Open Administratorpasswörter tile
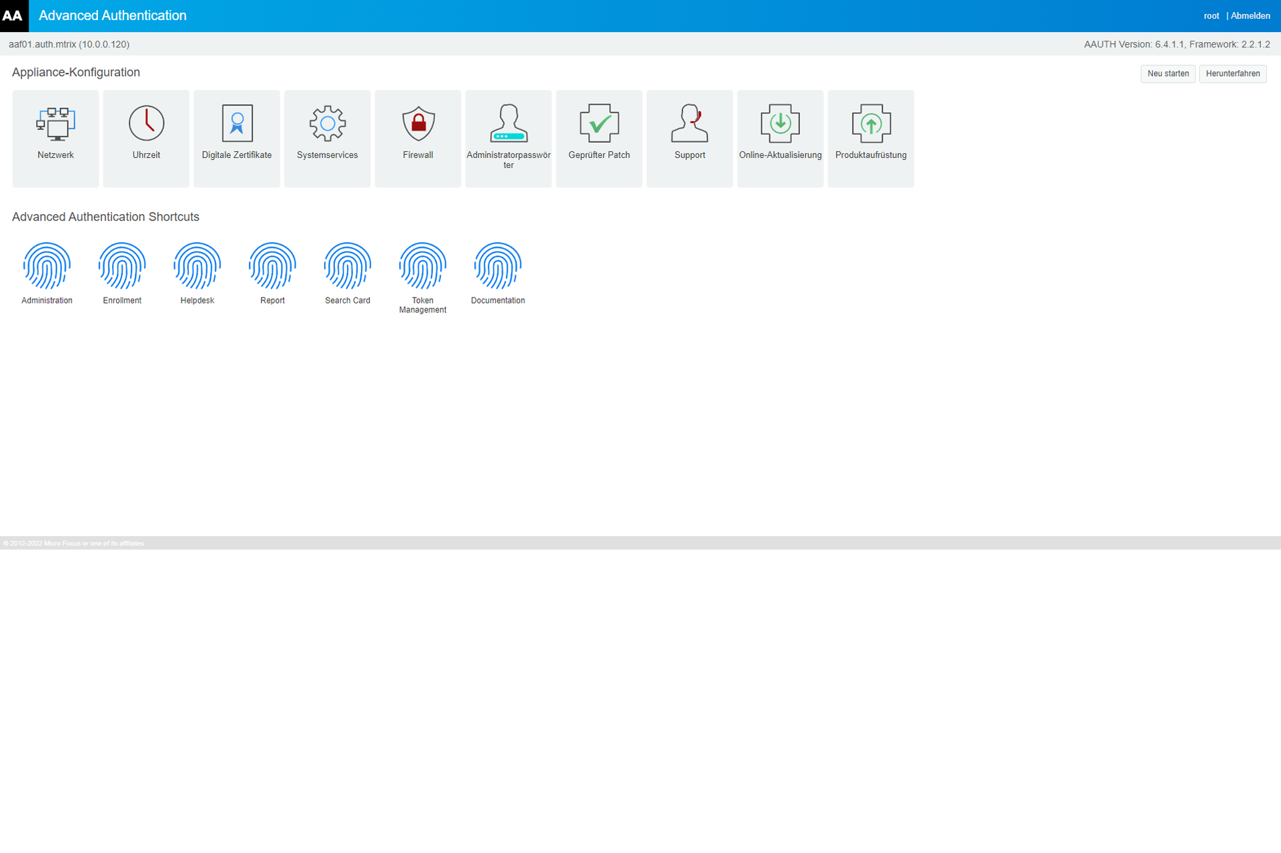1281x853 pixels. [508, 138]
